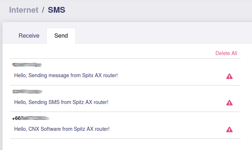
Task: Go back to Internet in the breadcrumb
Action: (24, 10)
